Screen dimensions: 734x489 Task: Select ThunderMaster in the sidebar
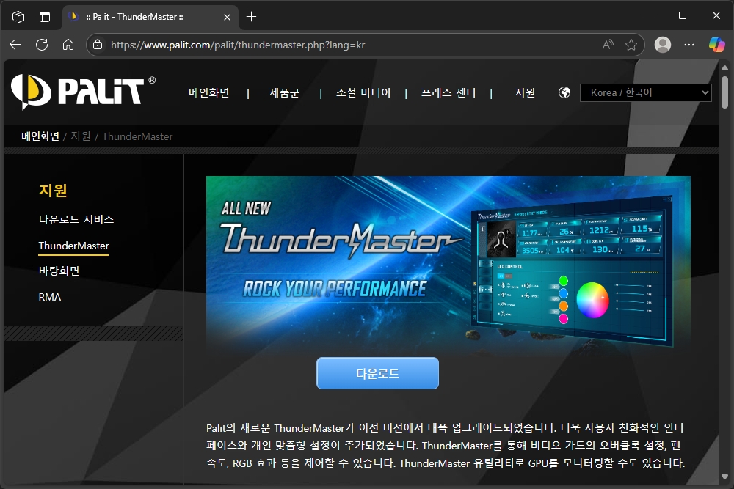(x=73, y=246)
